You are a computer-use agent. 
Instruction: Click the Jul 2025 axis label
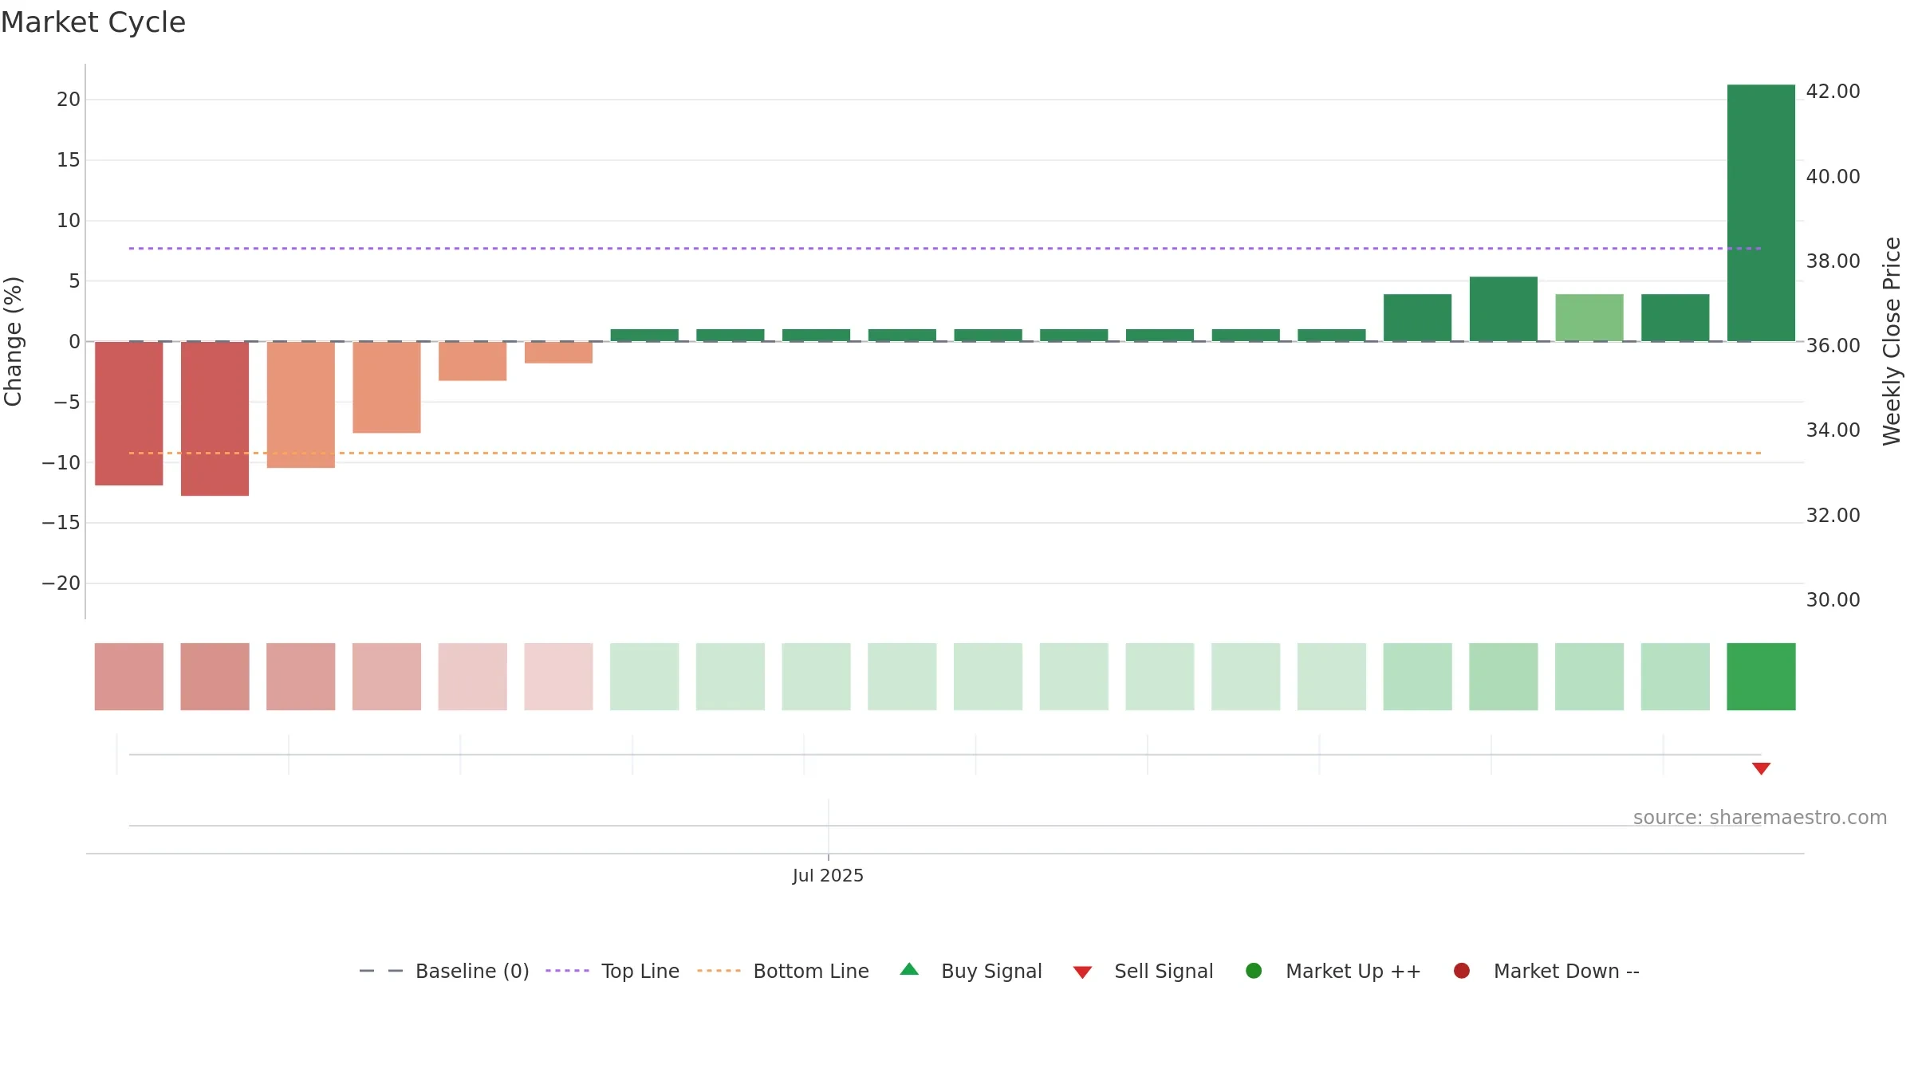(x=828, y=875)
